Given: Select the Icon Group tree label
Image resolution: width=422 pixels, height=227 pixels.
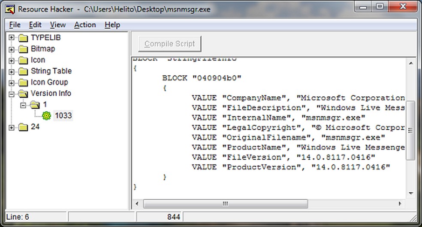Looking at the screenshot, I should [49, 82].
